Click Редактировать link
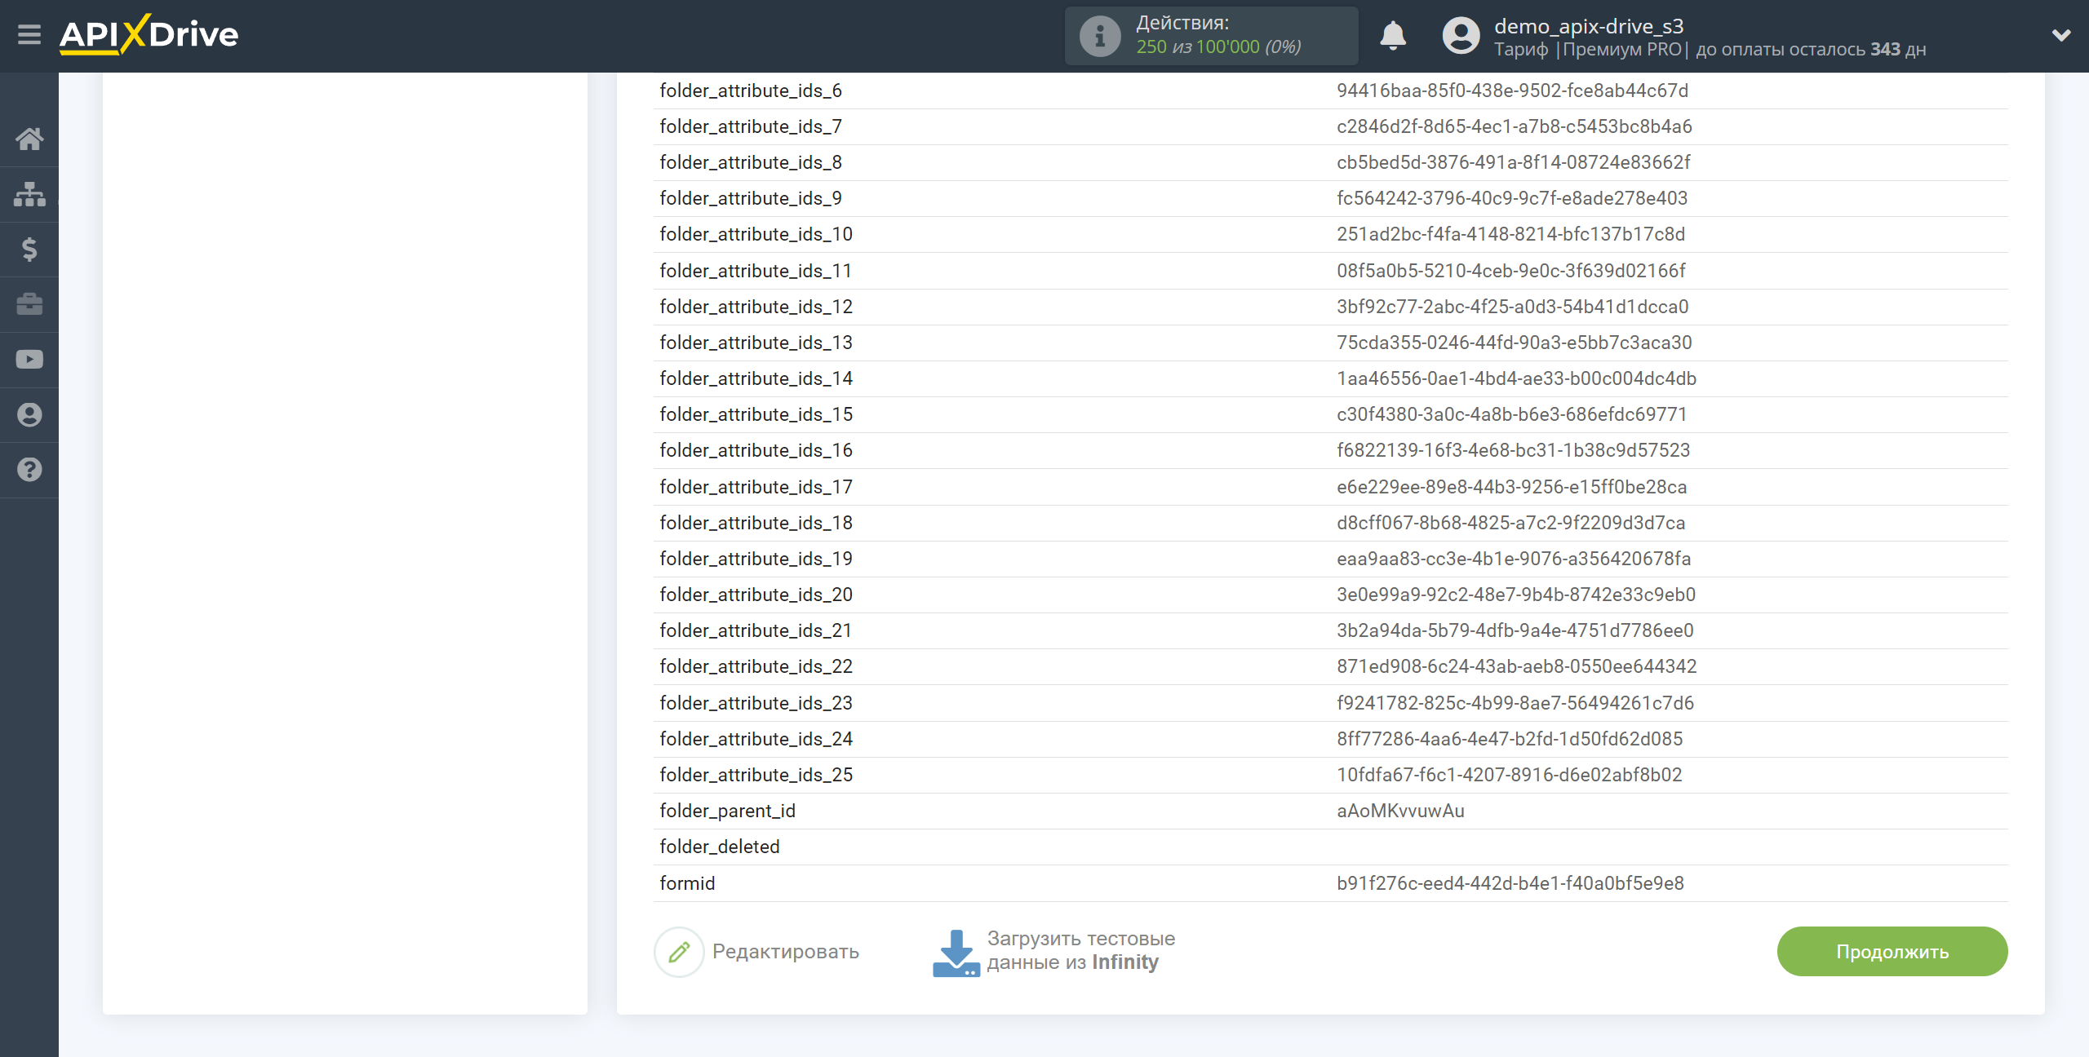2089x1057 pixels. [x=786, y=952]
